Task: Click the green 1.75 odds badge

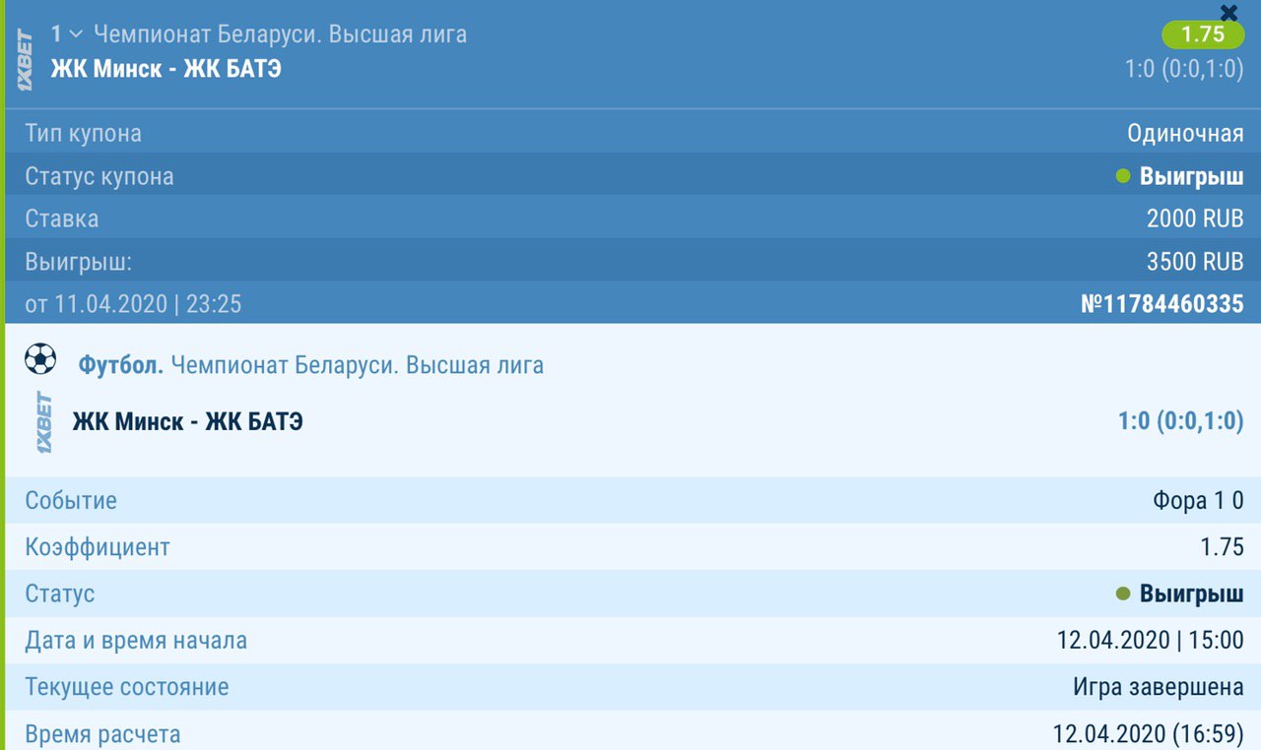Action: [1203, 34]
